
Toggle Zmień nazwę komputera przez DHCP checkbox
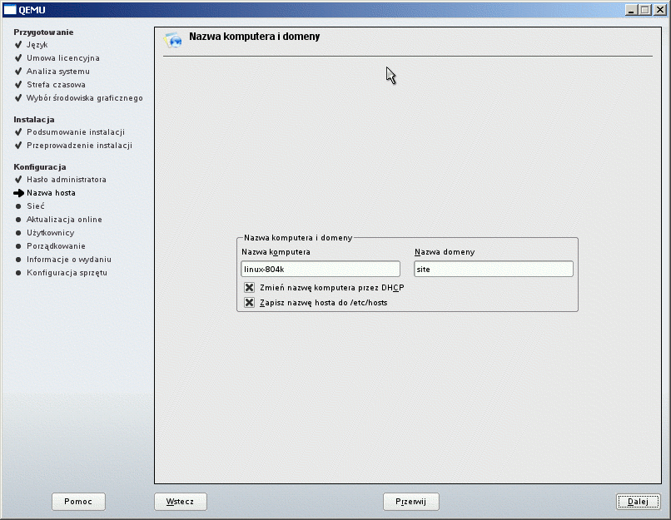click(249, 287)
